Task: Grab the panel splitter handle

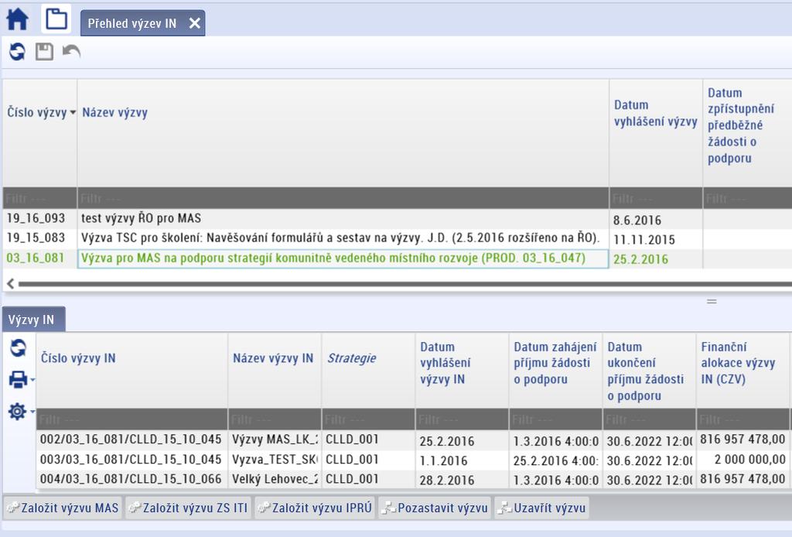Action: point(712,302)
